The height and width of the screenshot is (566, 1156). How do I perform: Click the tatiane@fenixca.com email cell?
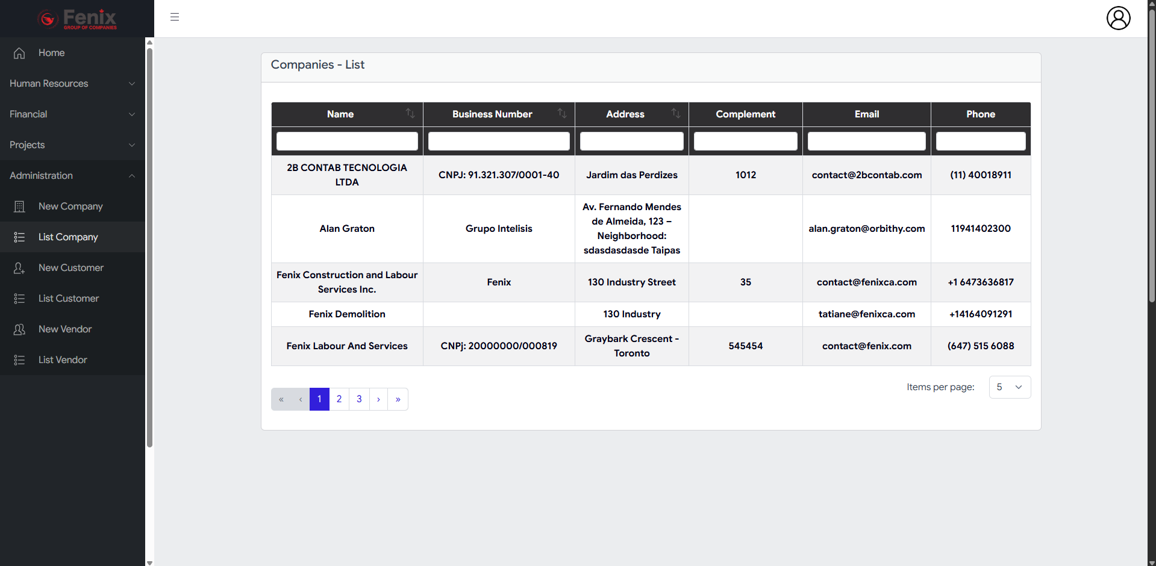click(x=867, y=314)
